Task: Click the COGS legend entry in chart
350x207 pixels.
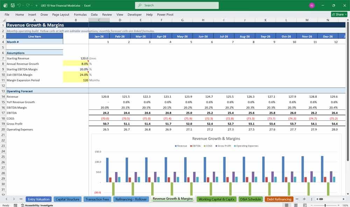Action: point(208,146)
